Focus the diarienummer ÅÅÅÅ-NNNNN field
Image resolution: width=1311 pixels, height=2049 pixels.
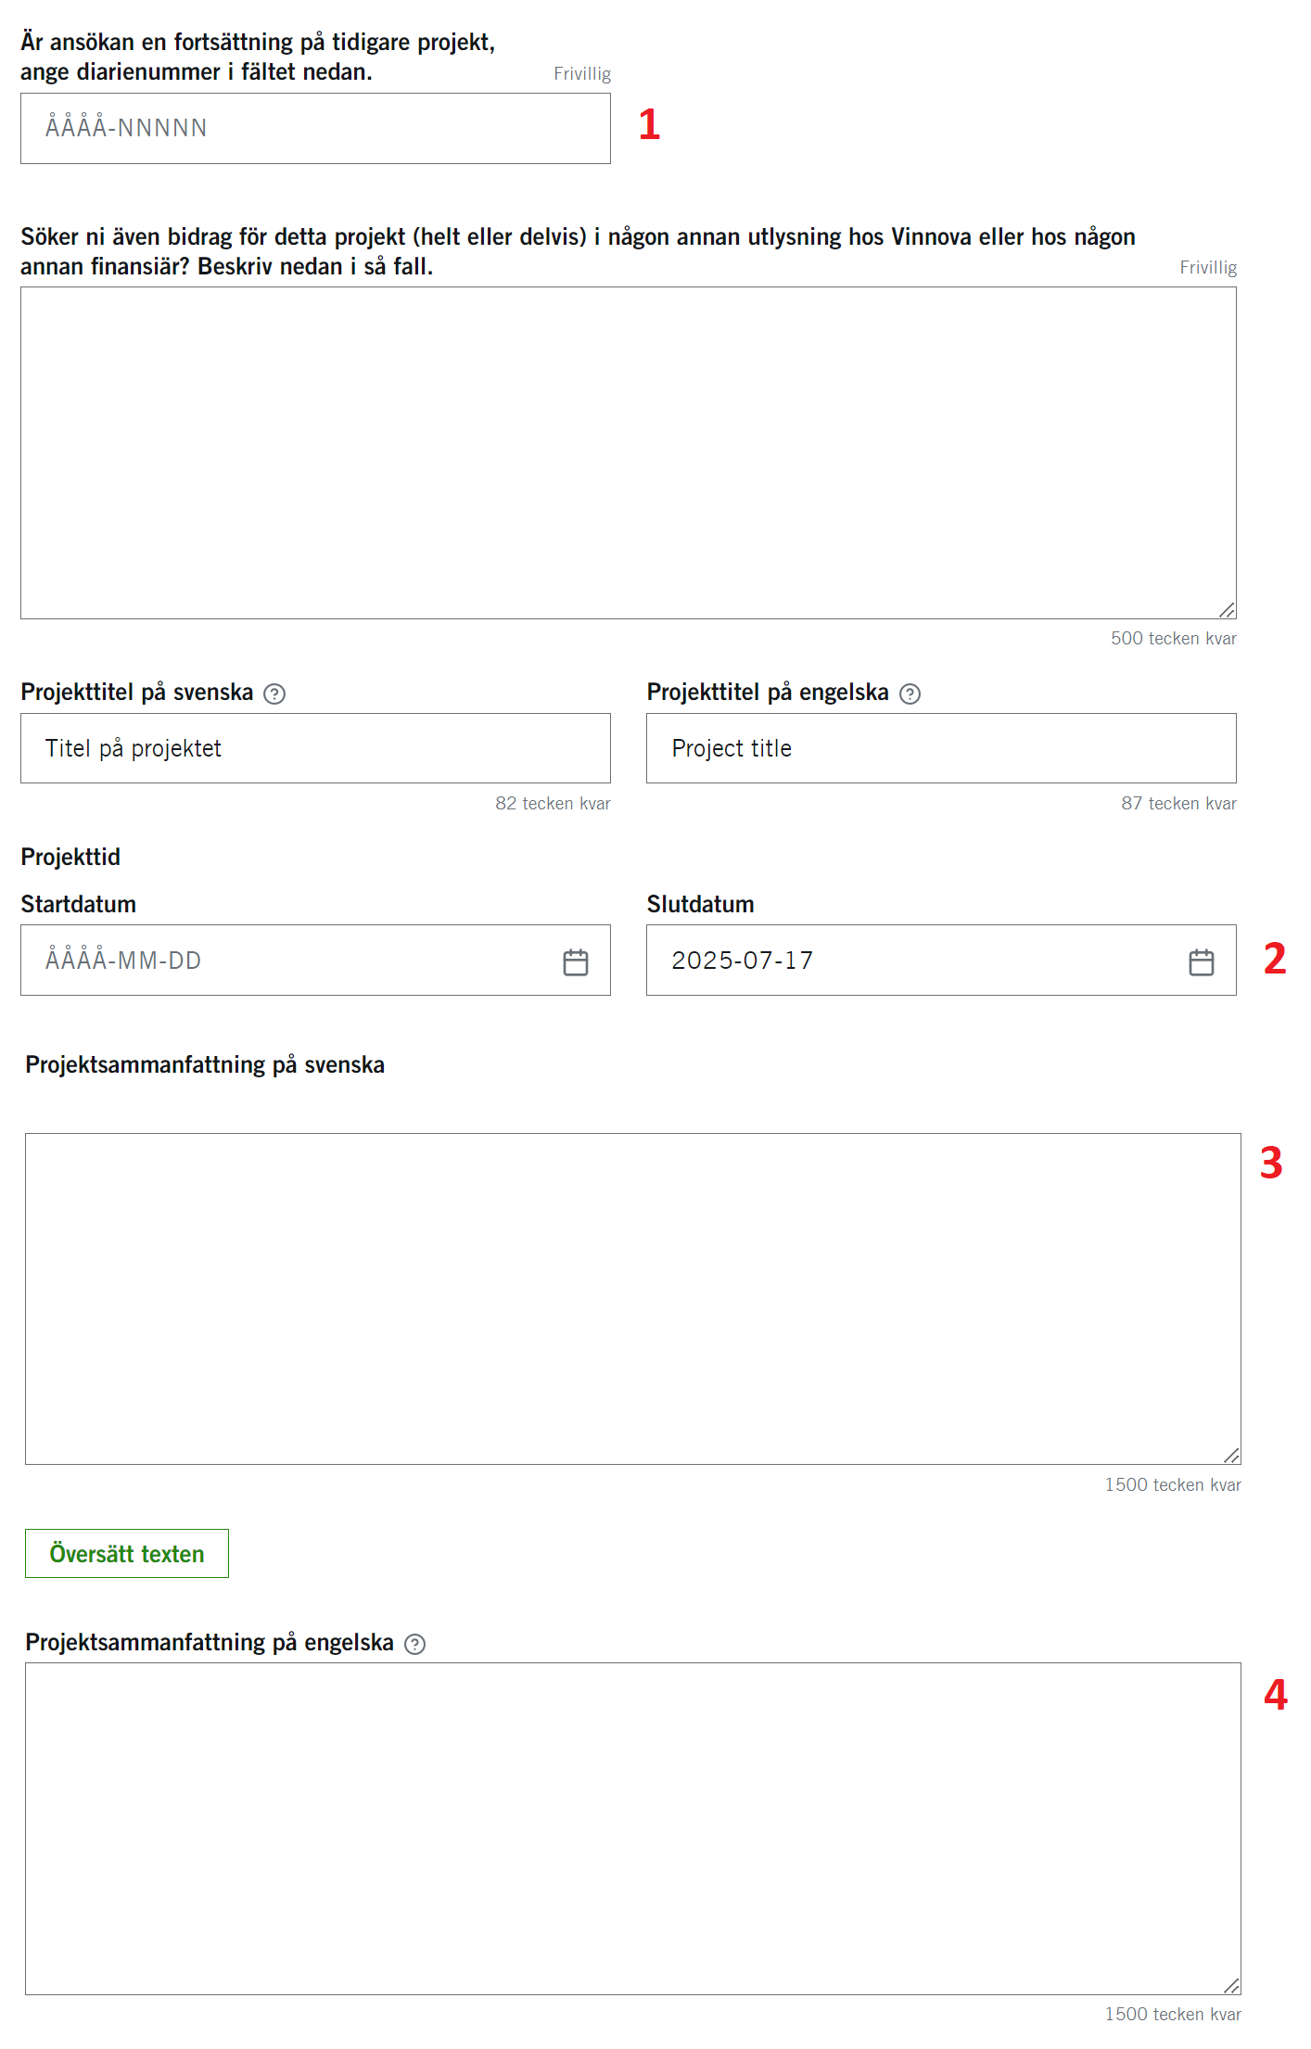click(315, 128)
